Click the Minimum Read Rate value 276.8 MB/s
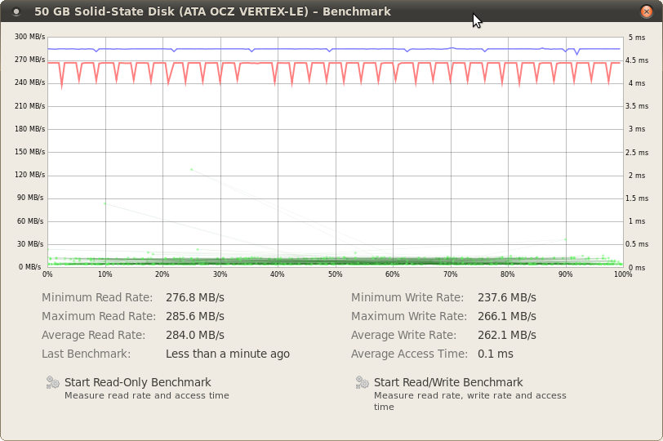 (x=195, y=297)
